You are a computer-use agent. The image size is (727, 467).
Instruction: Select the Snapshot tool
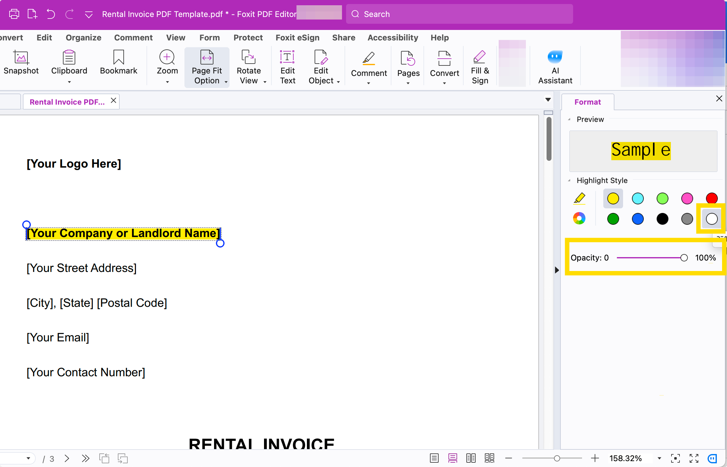[21, 64]
